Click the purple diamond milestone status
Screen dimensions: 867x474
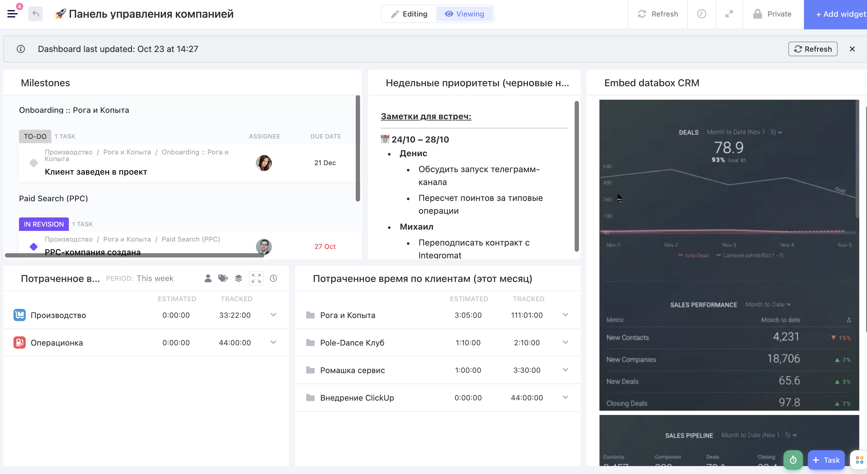[34, 247]
